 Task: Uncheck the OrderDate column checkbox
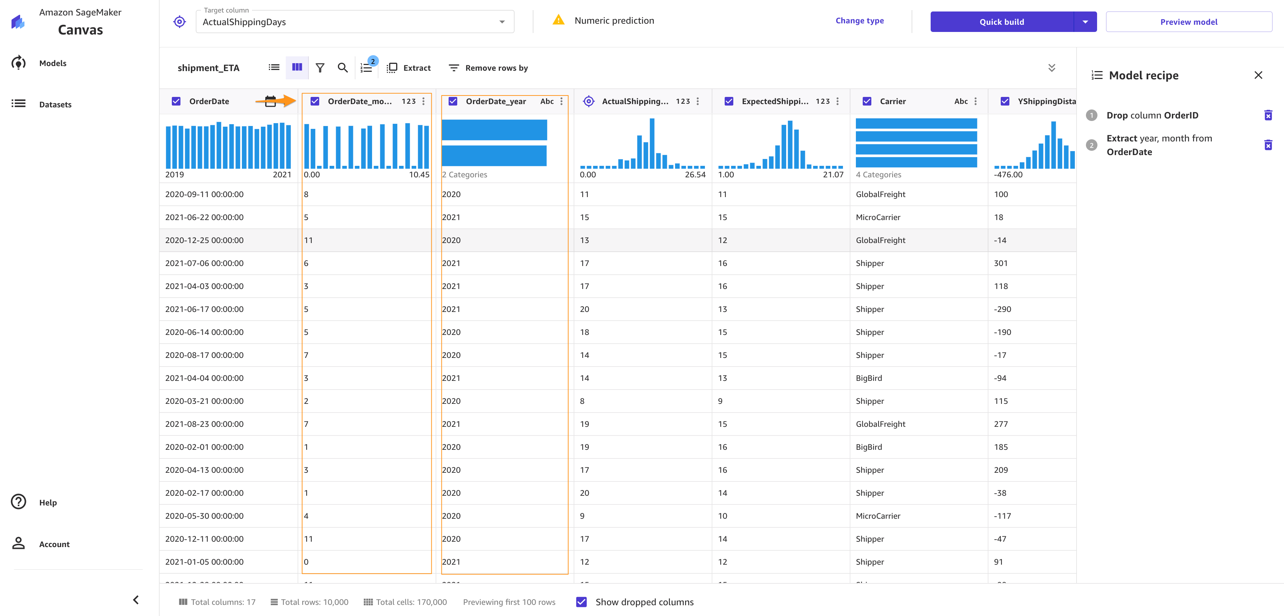pos(176,102)
